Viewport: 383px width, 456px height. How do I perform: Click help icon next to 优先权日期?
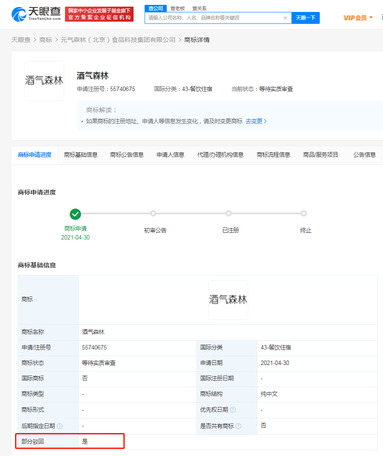click(233, 410)
